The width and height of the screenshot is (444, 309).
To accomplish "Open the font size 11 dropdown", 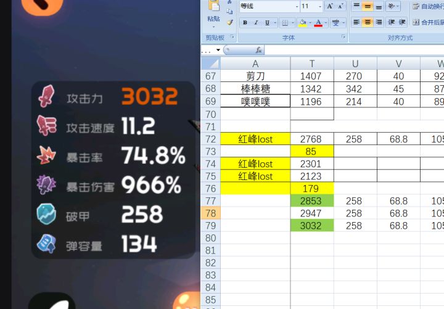I will click(320, 6).
